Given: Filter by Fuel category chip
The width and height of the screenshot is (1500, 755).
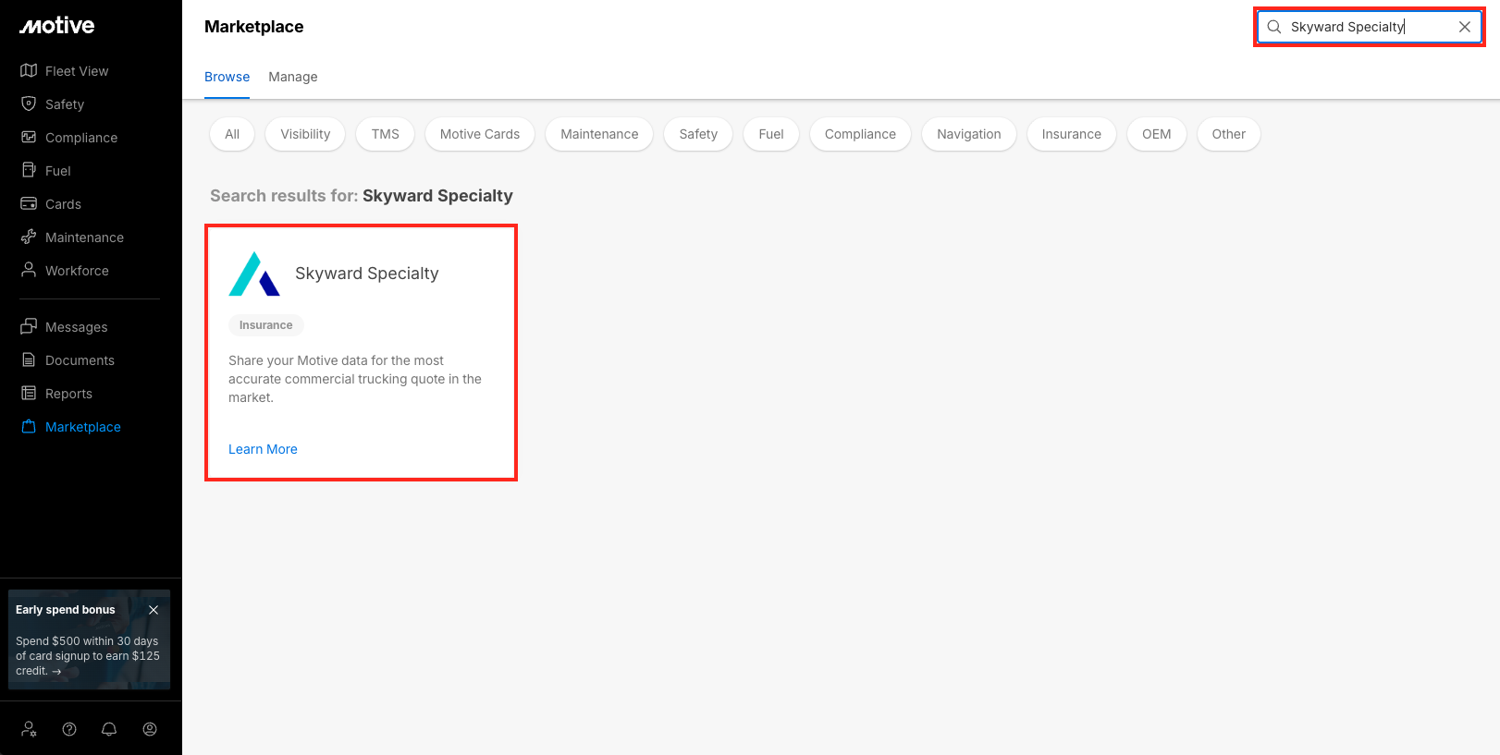Looking at the screenshot, I should pyautogui.click(x=771, y=134).
